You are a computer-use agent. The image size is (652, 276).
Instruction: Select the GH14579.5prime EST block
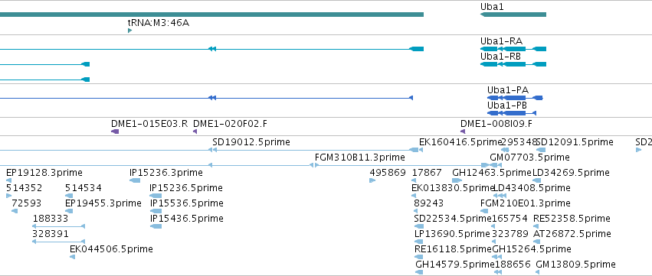click(419, 272)
